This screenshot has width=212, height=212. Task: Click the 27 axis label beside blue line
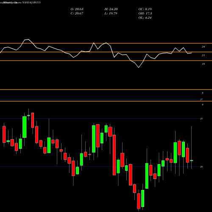pos(201,100)
